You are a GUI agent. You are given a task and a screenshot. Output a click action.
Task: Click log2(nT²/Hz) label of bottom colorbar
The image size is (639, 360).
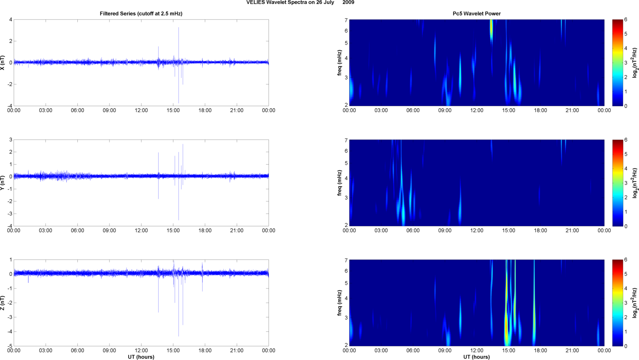tap(635, 303)
